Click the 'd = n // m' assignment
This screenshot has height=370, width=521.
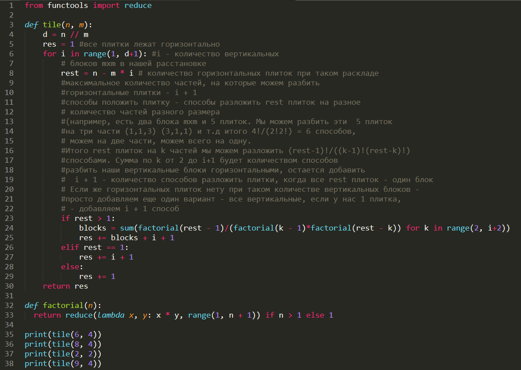pyautogui.click(x=66, y=34)
